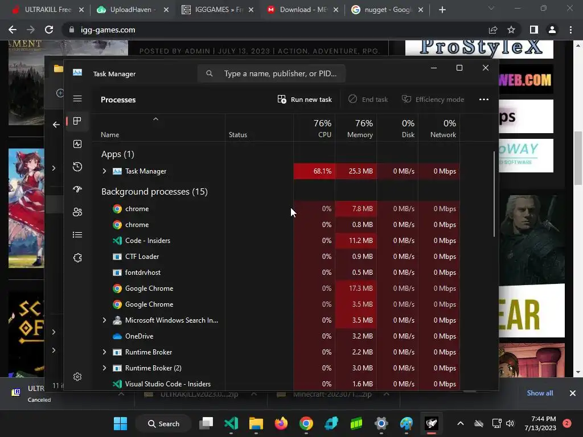Click the taskbar Search box
Viewport: 583px width, 437px height.
(163, 423)
